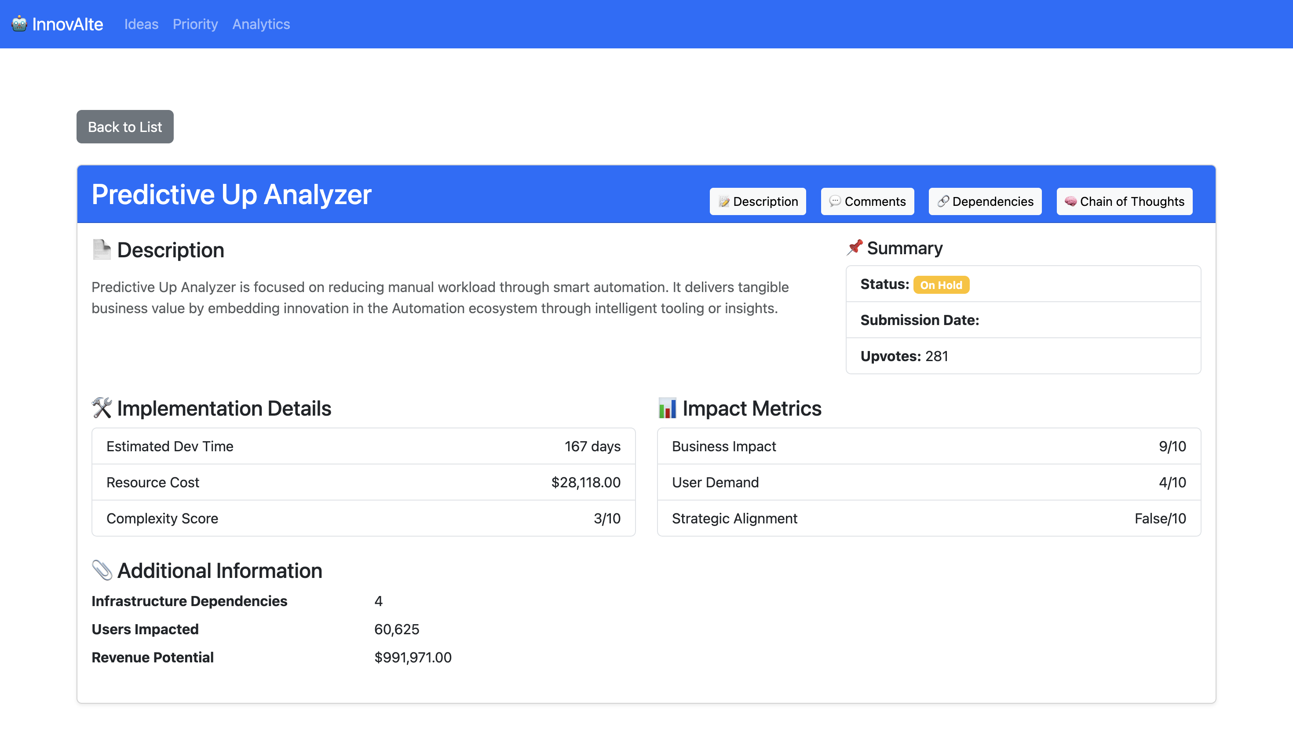The width and height of the screenshot is (1293, 731).
Task: Select the Resource Cost row
Action: click(363, 482)
